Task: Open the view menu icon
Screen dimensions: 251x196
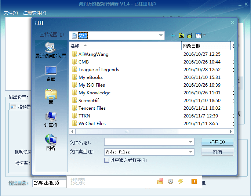Action: [x=199, y=36]
